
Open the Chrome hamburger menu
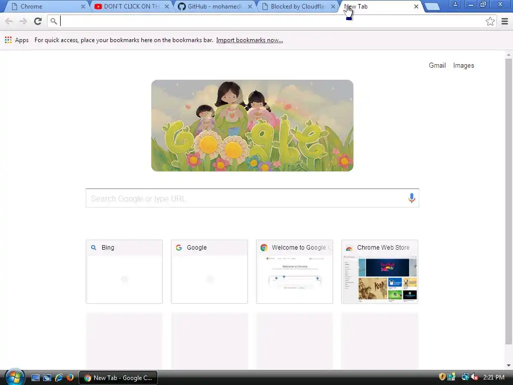click(x=504, y=21)
